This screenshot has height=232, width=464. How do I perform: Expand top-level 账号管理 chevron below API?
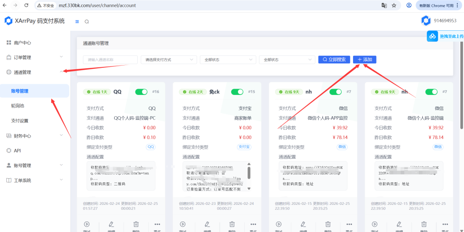point(61,165)
